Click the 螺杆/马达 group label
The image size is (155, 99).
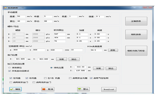pos(13,26)
